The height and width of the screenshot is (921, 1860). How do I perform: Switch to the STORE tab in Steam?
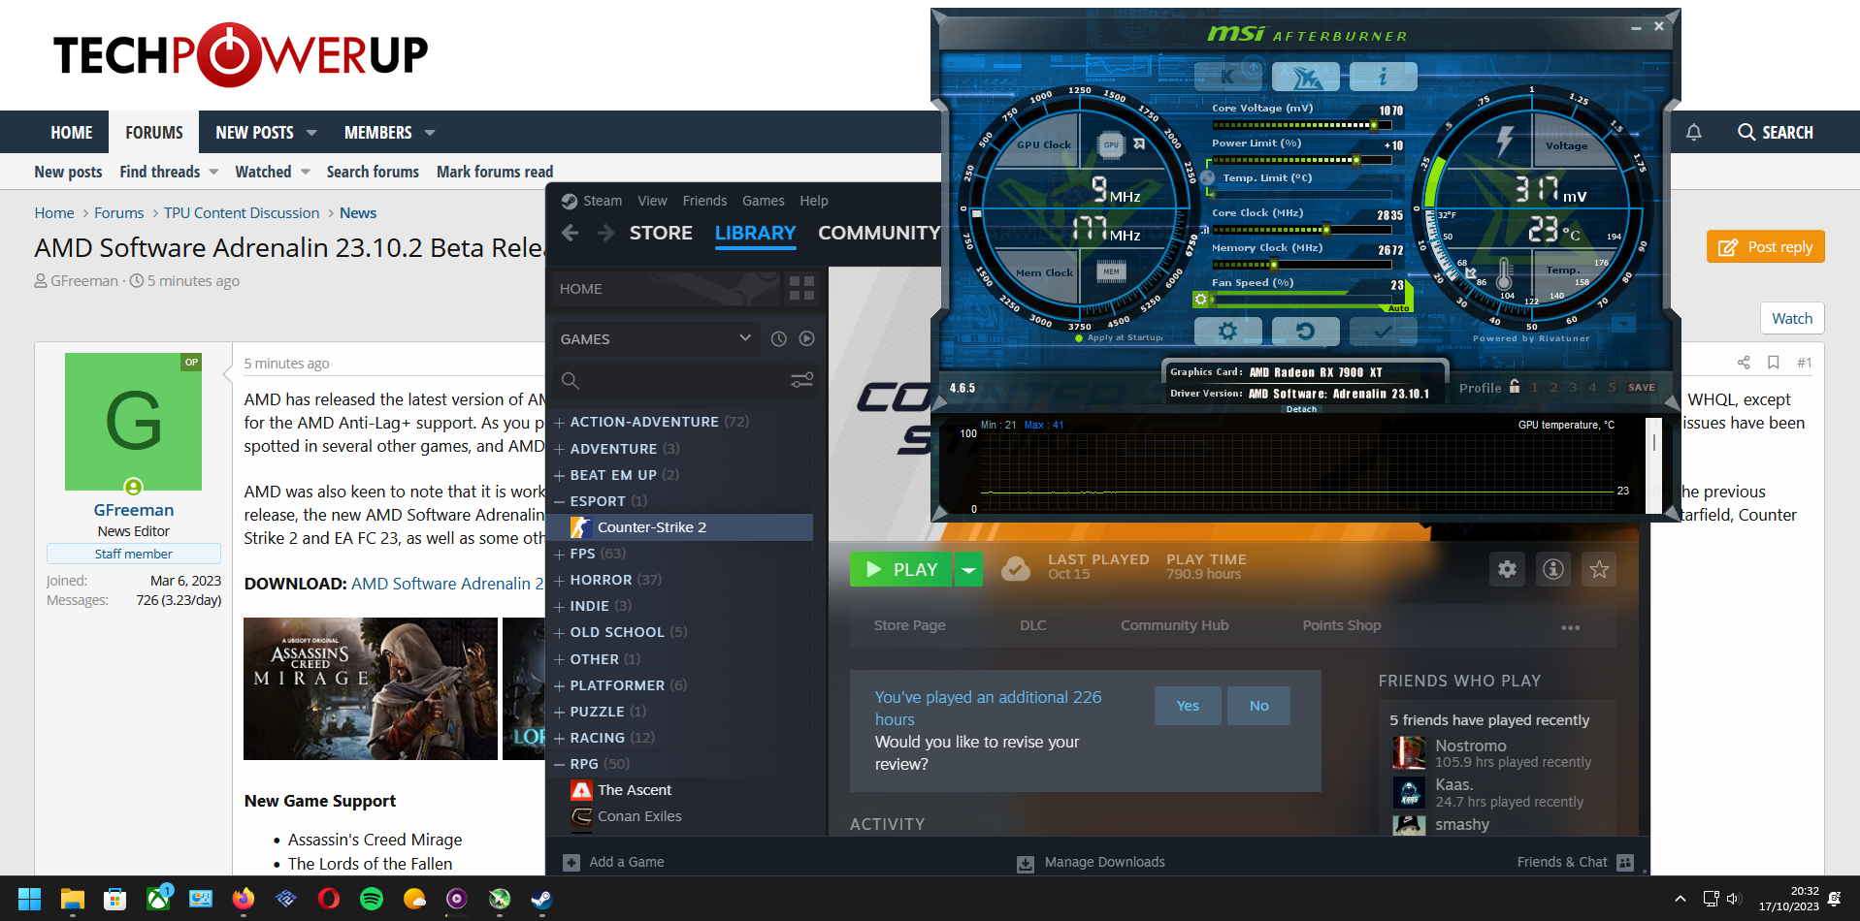661,233
